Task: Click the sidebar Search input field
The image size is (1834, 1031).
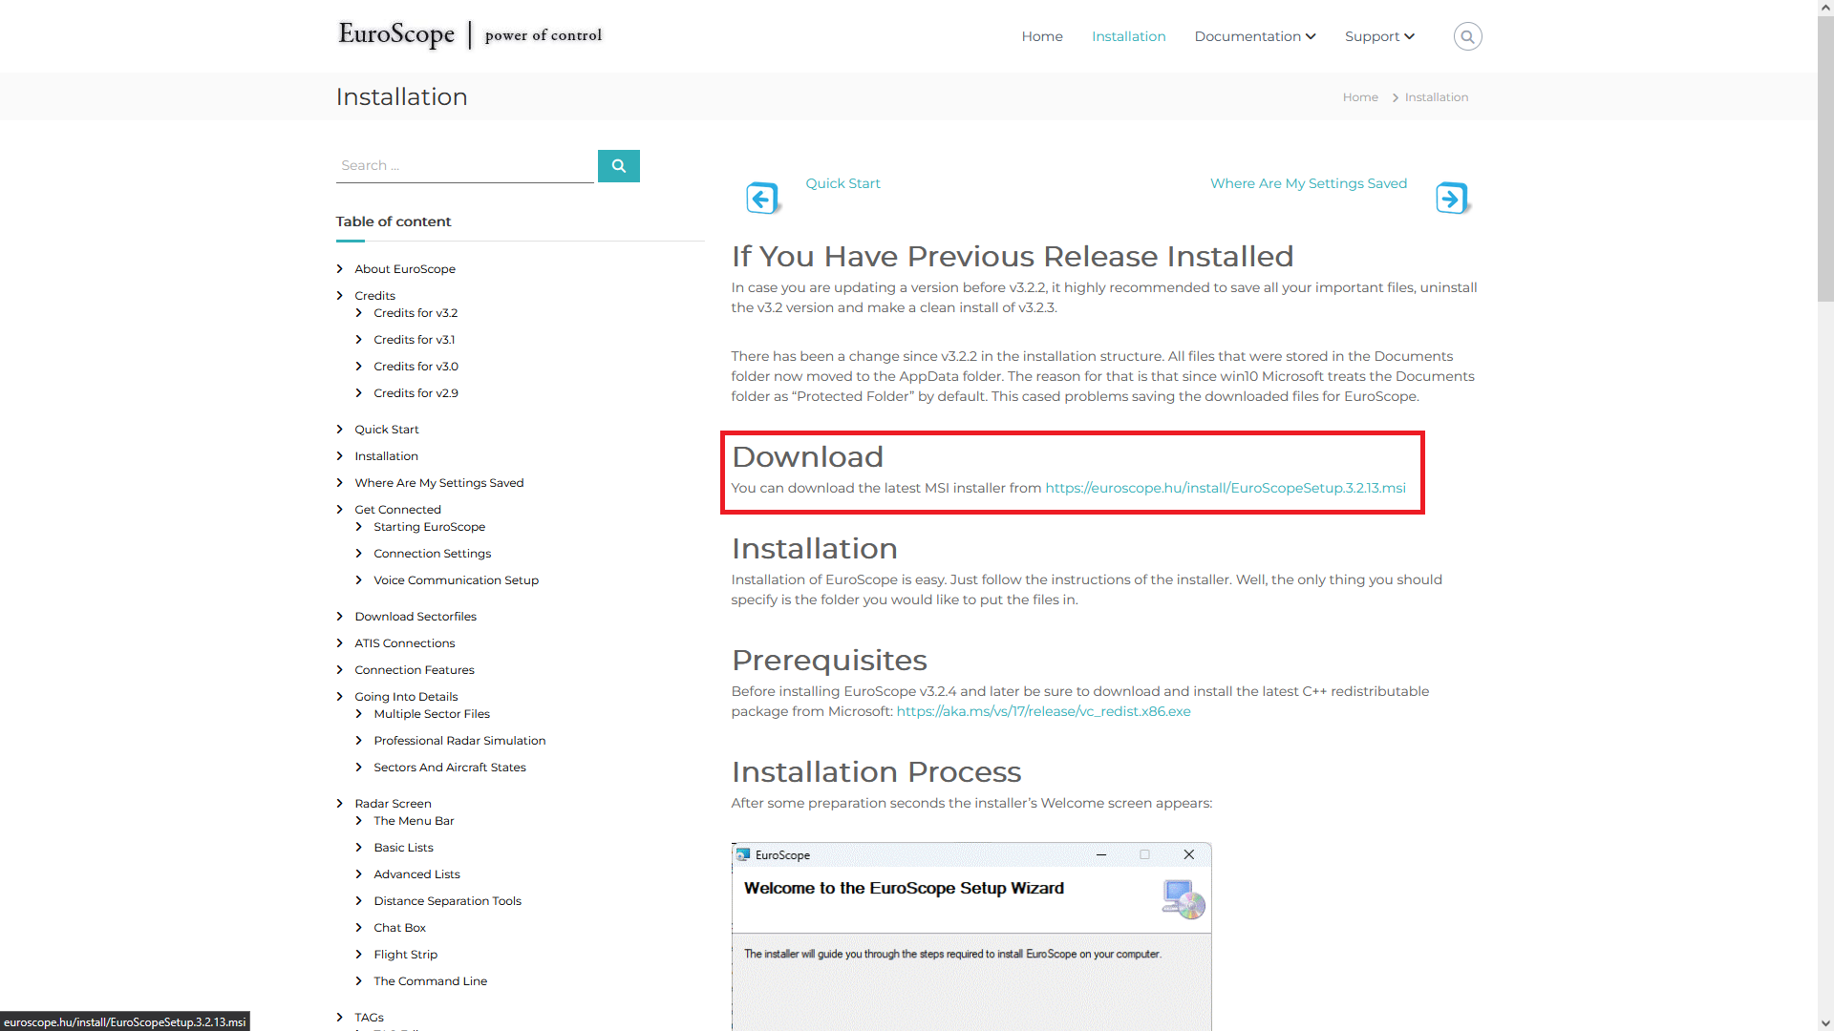Action: point(465,166)
